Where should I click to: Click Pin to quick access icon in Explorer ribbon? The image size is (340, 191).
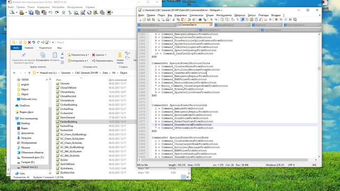click(23, 55)
